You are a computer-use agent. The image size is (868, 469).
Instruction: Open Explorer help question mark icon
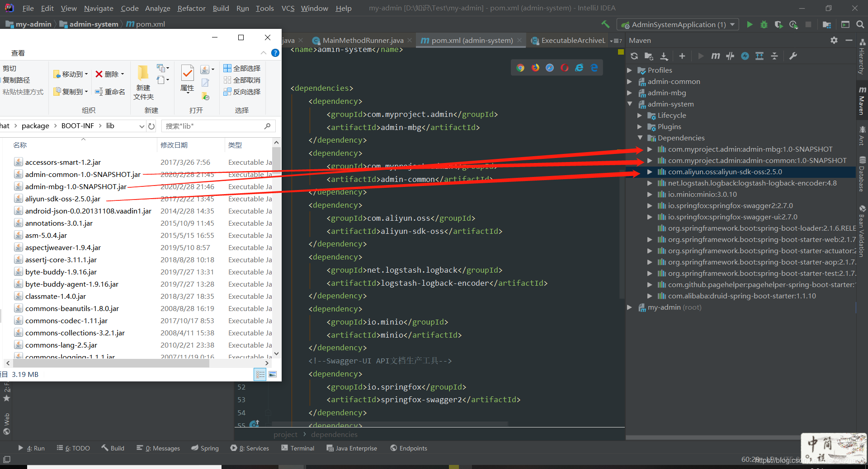click(x=275, y=53)
